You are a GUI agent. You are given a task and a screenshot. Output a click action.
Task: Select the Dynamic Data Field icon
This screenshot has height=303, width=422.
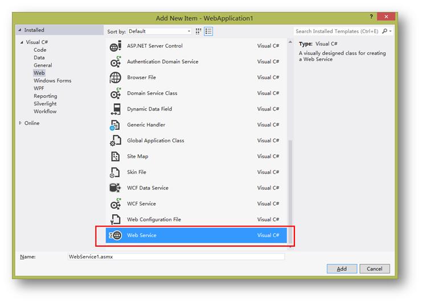(x=115, y=109)
